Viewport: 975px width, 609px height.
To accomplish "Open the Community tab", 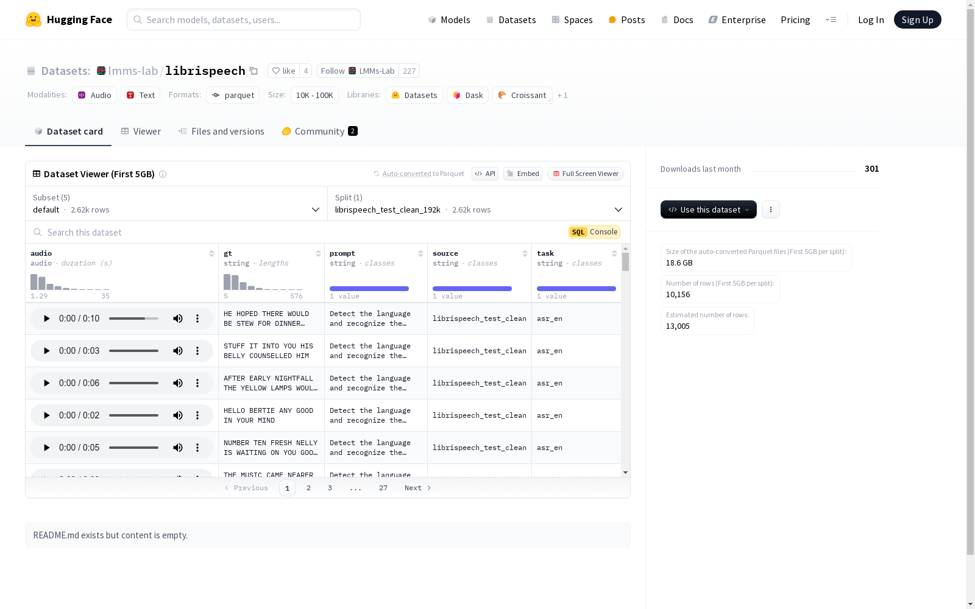I will (x=319, y=132).
